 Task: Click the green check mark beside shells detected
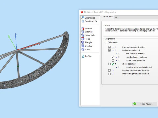pos(113,64)
